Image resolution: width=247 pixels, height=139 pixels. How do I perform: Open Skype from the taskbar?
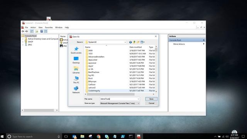coord(107,136)
